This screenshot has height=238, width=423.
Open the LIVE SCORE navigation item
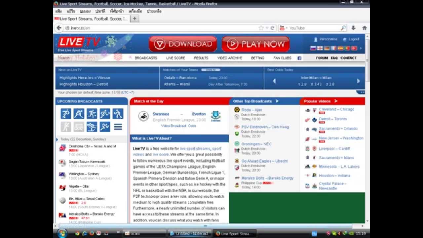(175, 58)
